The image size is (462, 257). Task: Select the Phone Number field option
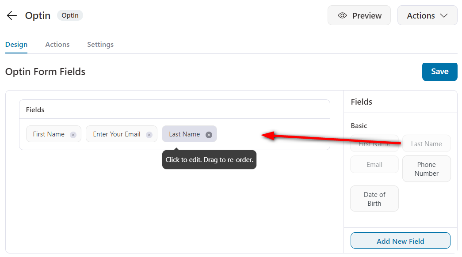coord(426,168)
